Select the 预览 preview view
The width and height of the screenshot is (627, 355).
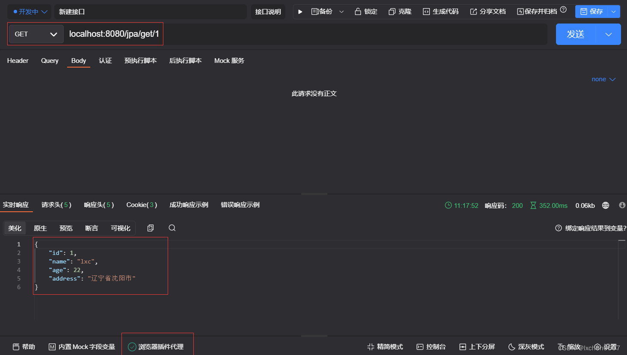(66, 228)
